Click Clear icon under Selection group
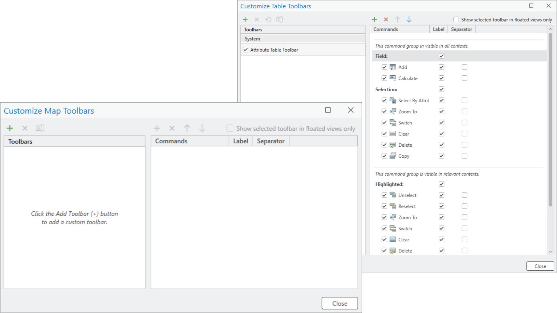 click(x=393, y=134)
